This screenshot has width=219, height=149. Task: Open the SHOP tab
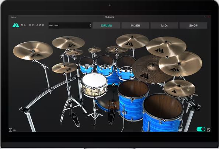(193, 25)
